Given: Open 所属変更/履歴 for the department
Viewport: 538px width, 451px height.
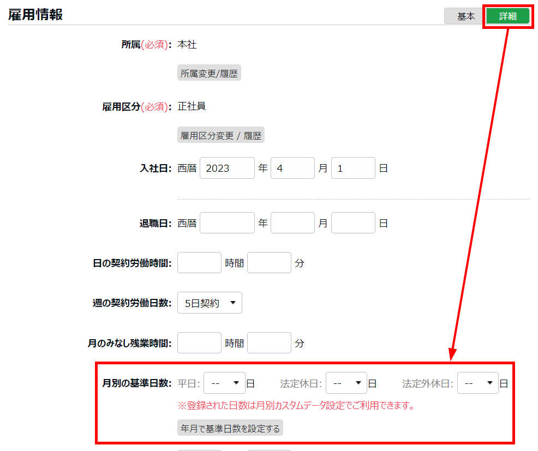Looking at the screenshot, I should tap(209, 74).
